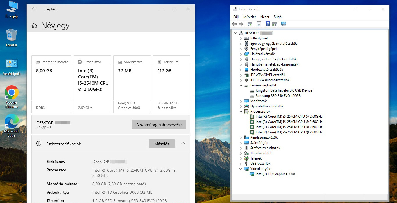
Task: Open the Nézet menu
Action: 265,17
